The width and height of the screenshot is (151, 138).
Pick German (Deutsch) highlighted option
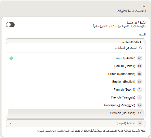point(76,113)
